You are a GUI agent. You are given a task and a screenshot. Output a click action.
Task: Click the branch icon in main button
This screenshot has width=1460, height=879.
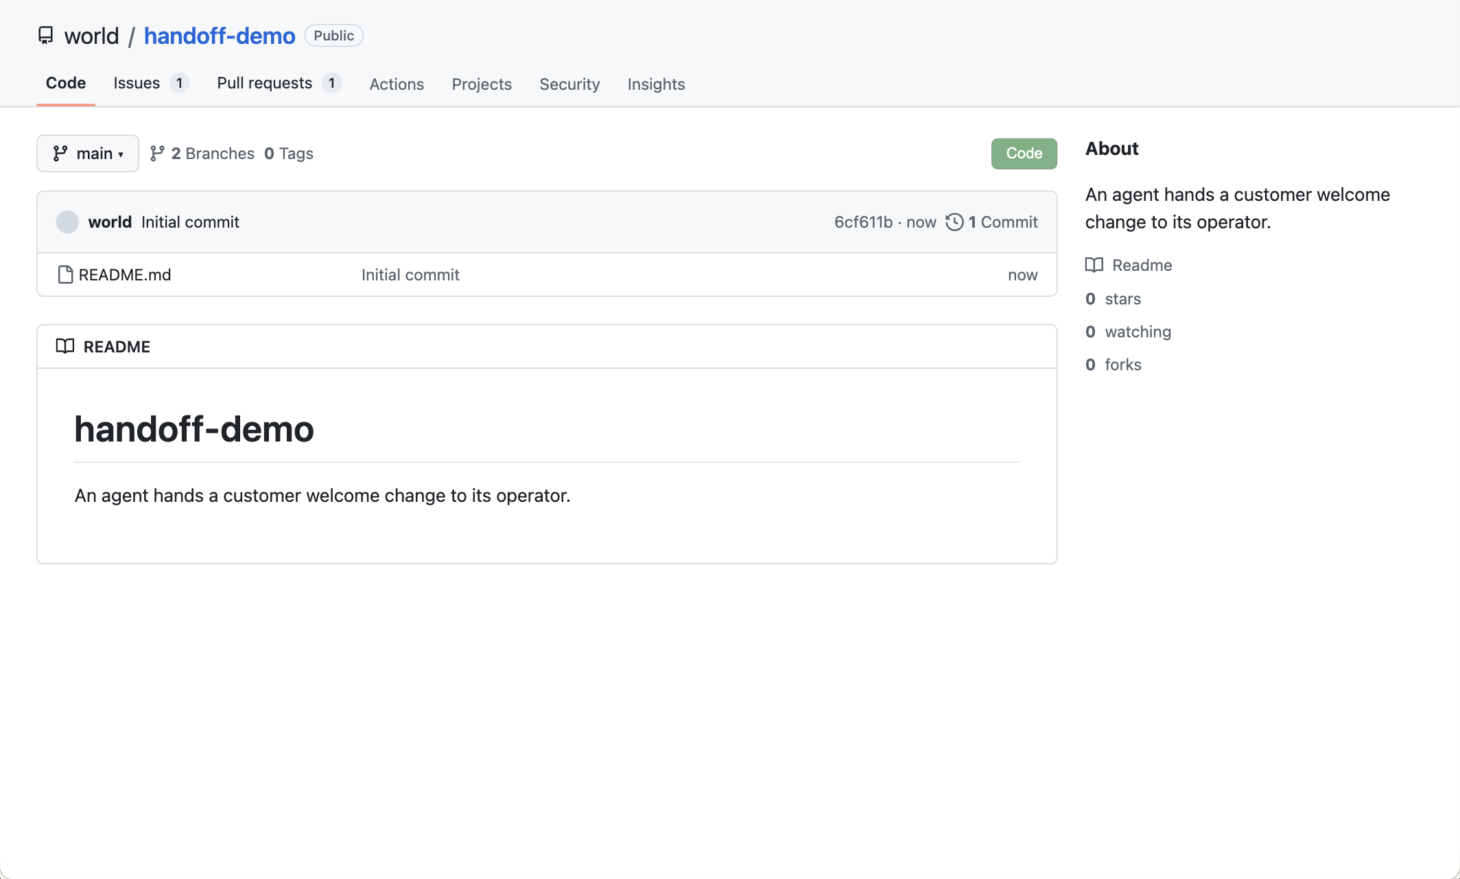tap(60, 154)
